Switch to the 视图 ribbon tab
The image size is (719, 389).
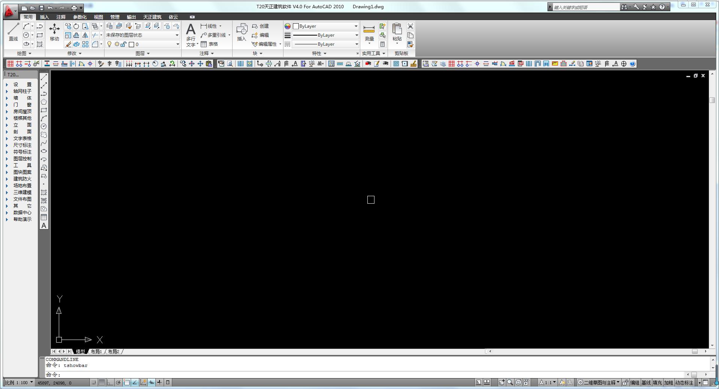point(98,17)
